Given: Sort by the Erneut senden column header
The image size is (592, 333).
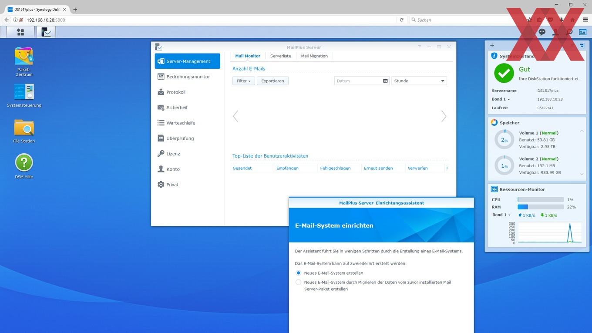Looking at the screenshot, I should (x=383, y=168).
